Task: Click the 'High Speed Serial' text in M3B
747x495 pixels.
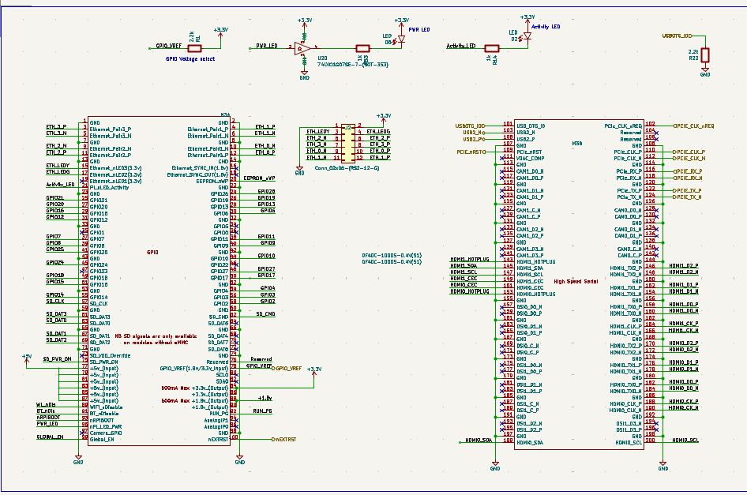Action: point(575,281)
